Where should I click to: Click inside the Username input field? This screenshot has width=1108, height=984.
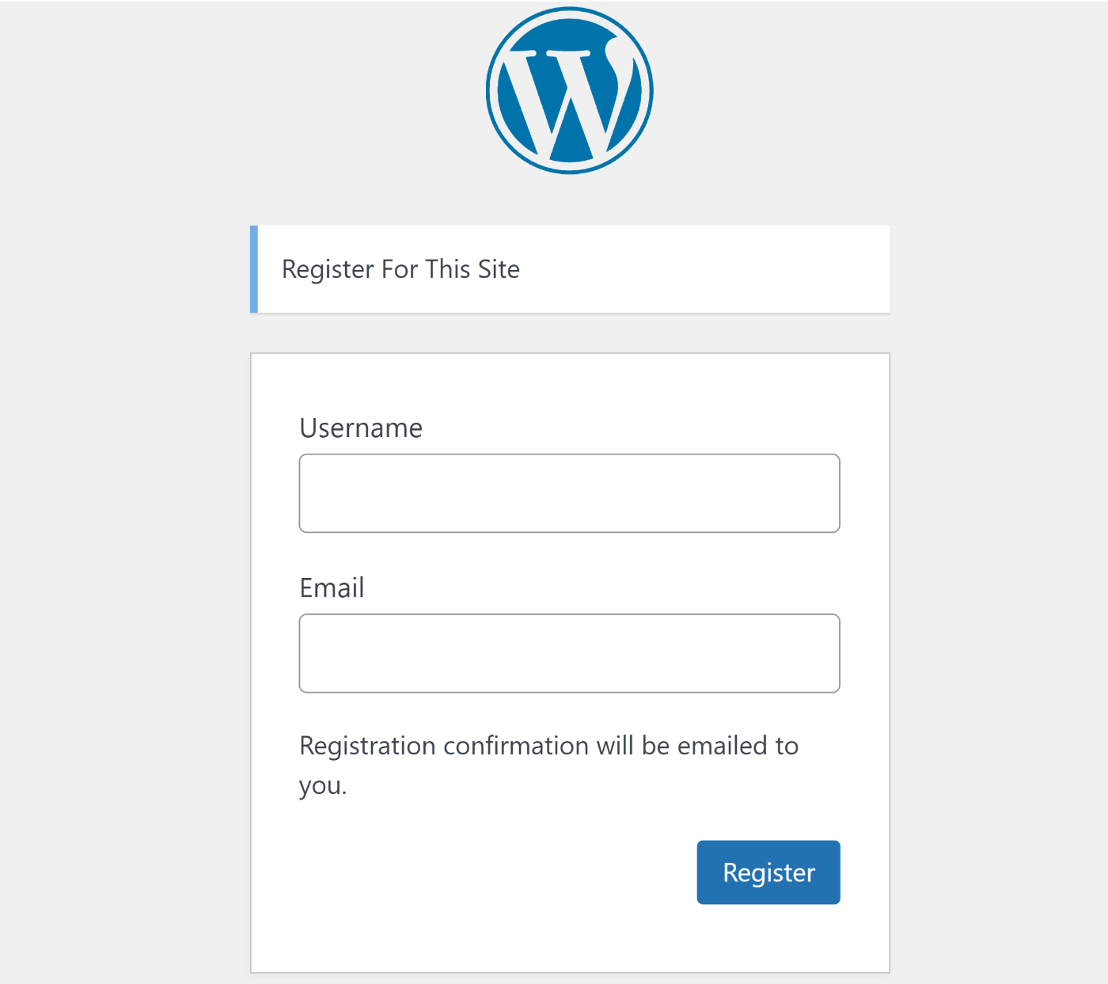568,492
